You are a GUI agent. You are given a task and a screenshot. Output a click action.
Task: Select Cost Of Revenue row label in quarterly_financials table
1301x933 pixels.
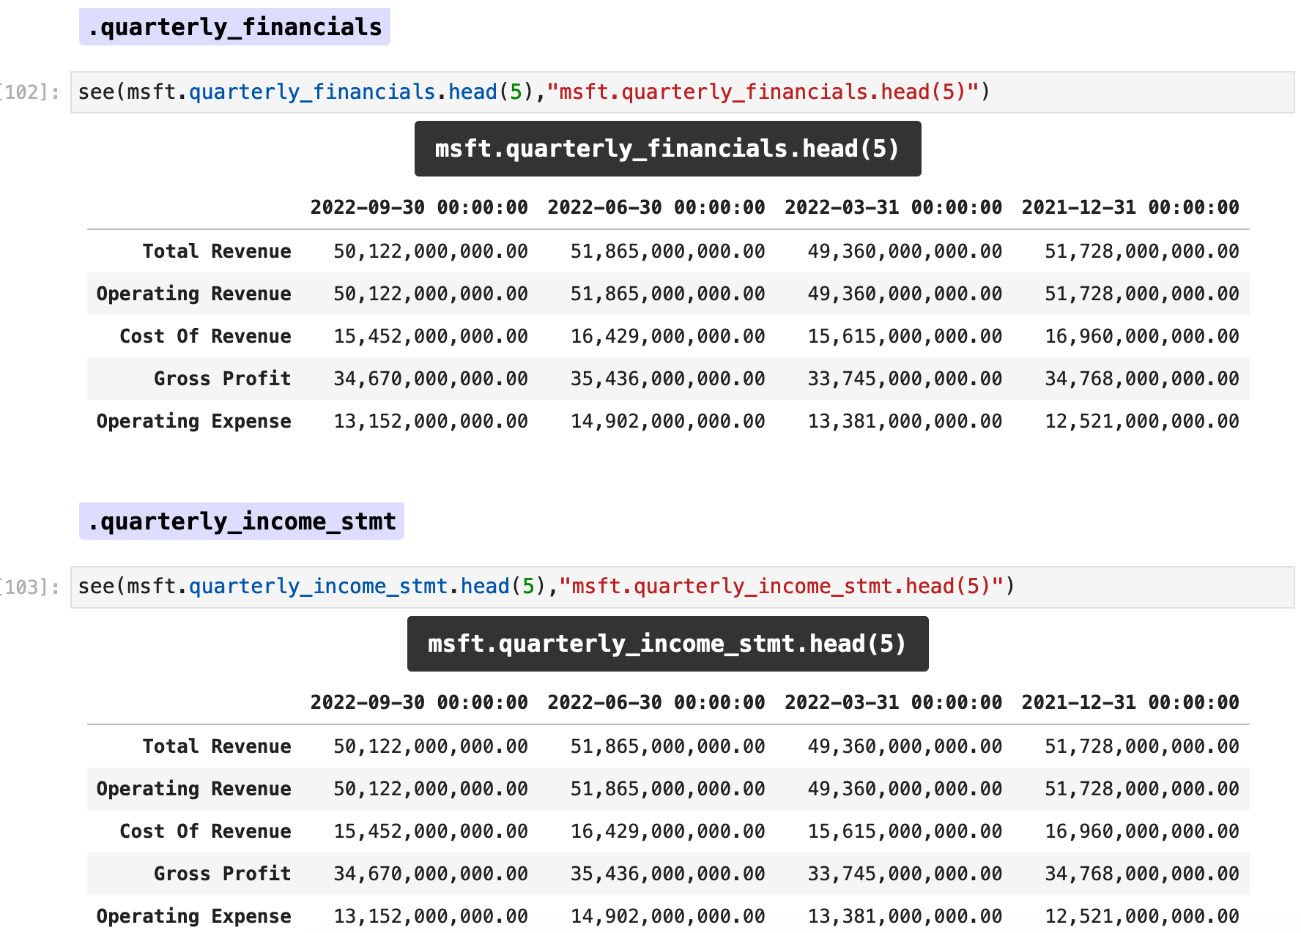pyautogui.click(x=206, y=336)
